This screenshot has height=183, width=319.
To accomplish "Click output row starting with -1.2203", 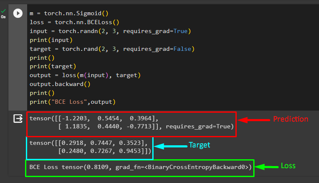I will pos(94,119).
